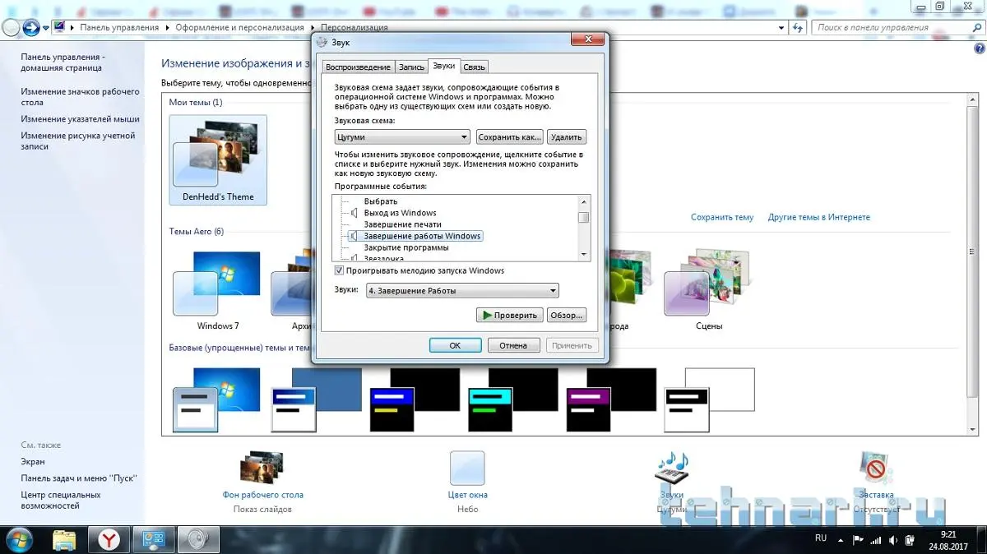Open Action Center flag icon in tray

click(858, 540)
